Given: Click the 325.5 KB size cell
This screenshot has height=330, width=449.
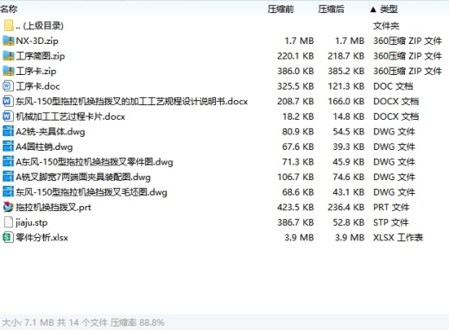Looking at the screenshot, I should click(x=295, y=86).
